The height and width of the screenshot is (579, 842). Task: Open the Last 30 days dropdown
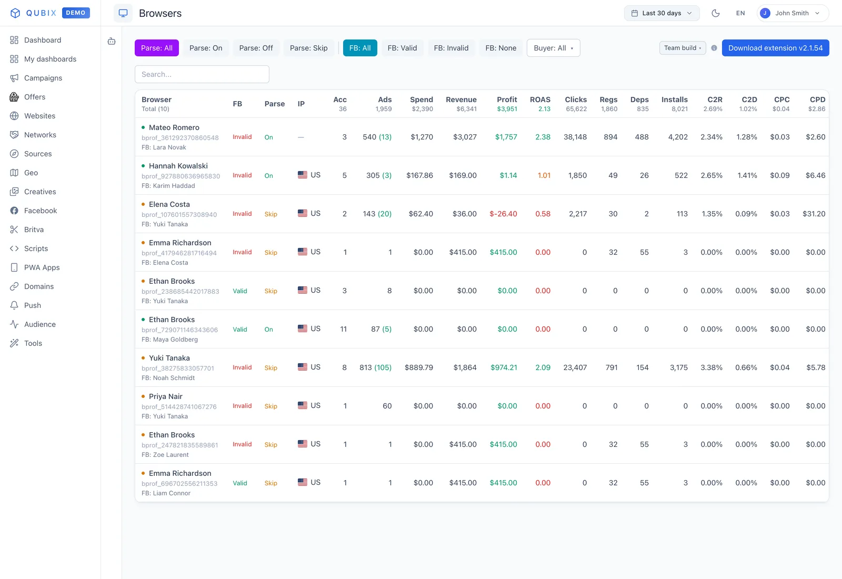(x=662, y=13)
